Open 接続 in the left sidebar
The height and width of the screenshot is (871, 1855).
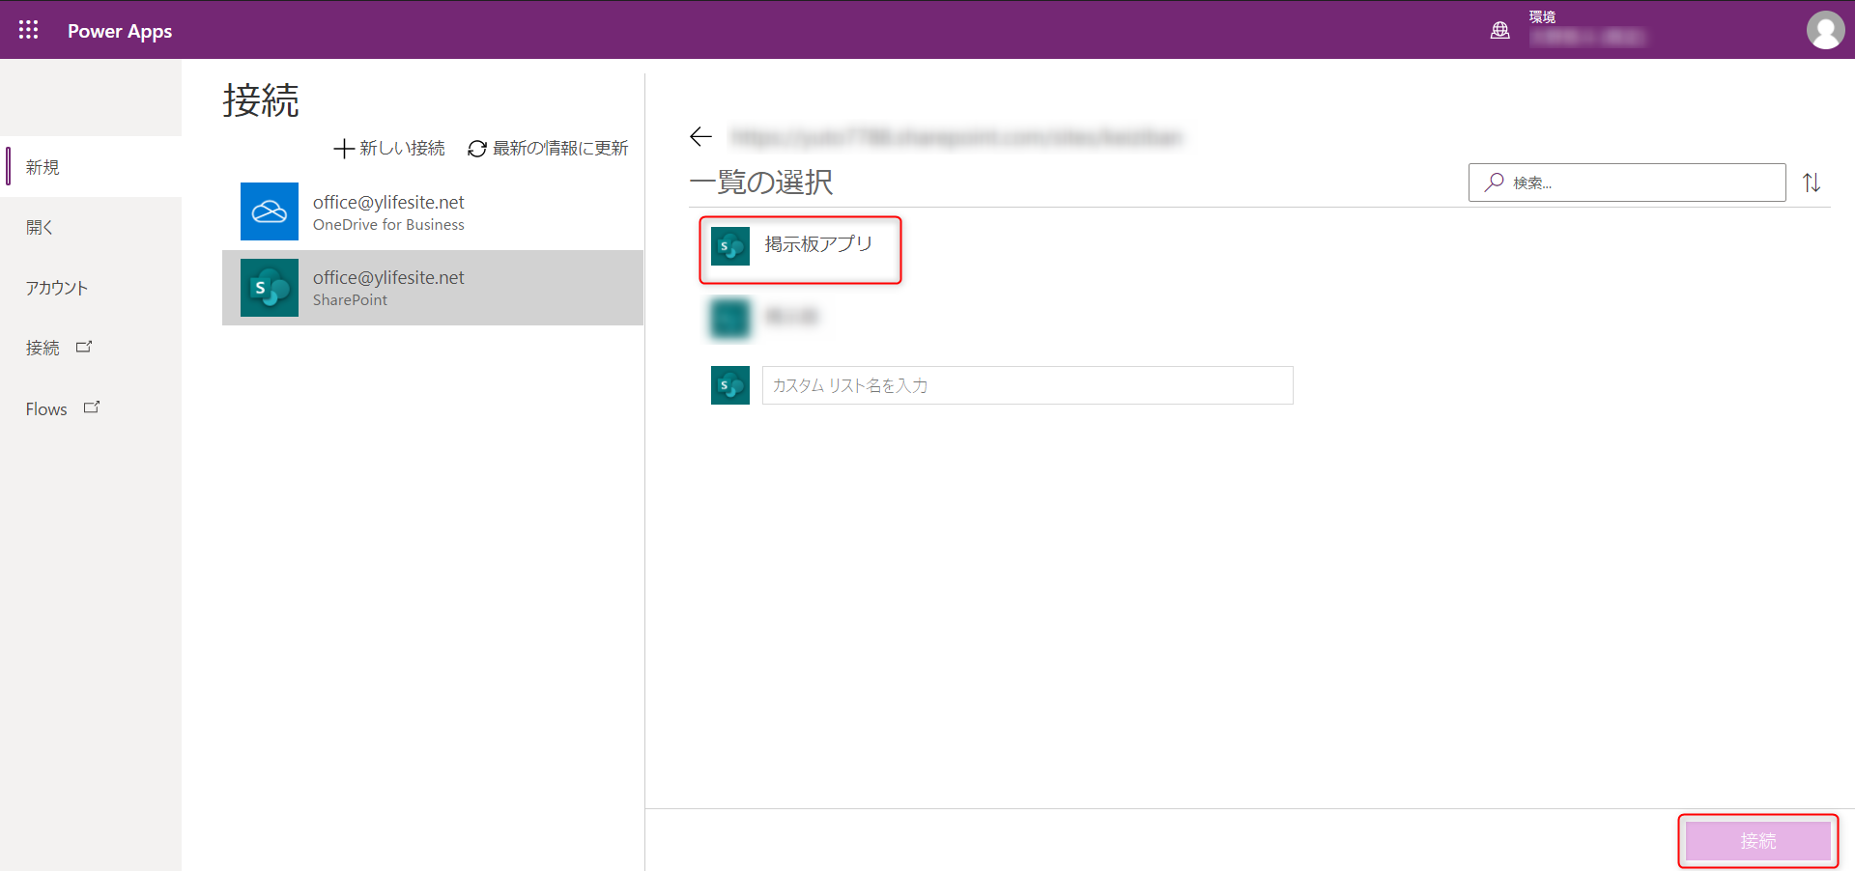(x=43, y=348)
